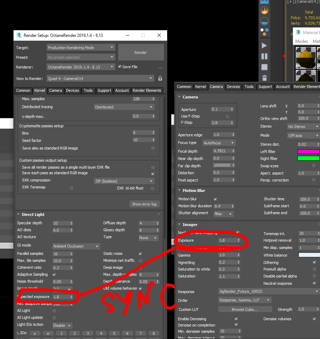The width and height of the screenshot is (320, 339).
Task: Open the Focus type Autofocus dropdown
Action: pos(219,143)
